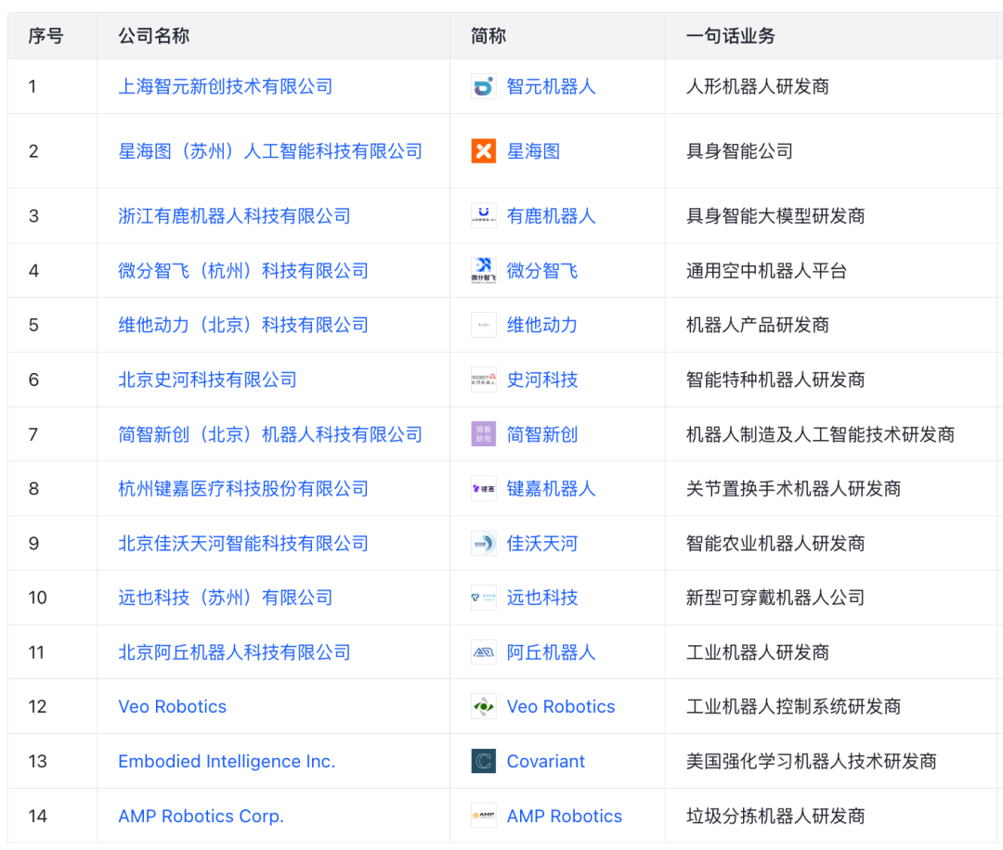Open 北京史河科技有限公司 link
Screen dimensions: 1003x850
point(207,380)
